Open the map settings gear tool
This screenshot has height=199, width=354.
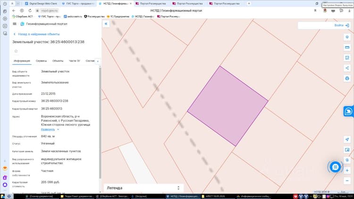[347, 37]
